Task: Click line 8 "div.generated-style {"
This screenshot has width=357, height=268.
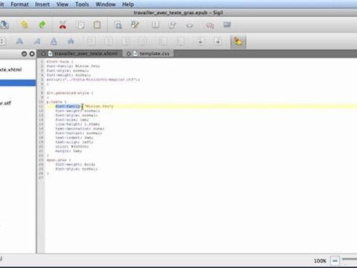Action: point(70,93)
